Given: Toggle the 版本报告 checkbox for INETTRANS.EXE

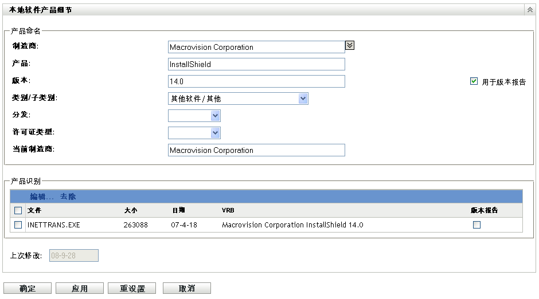Looking at the screenshot, I should 476,225.
